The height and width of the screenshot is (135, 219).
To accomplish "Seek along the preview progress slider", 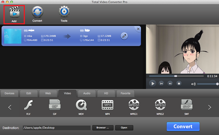I will coord(176,76).
